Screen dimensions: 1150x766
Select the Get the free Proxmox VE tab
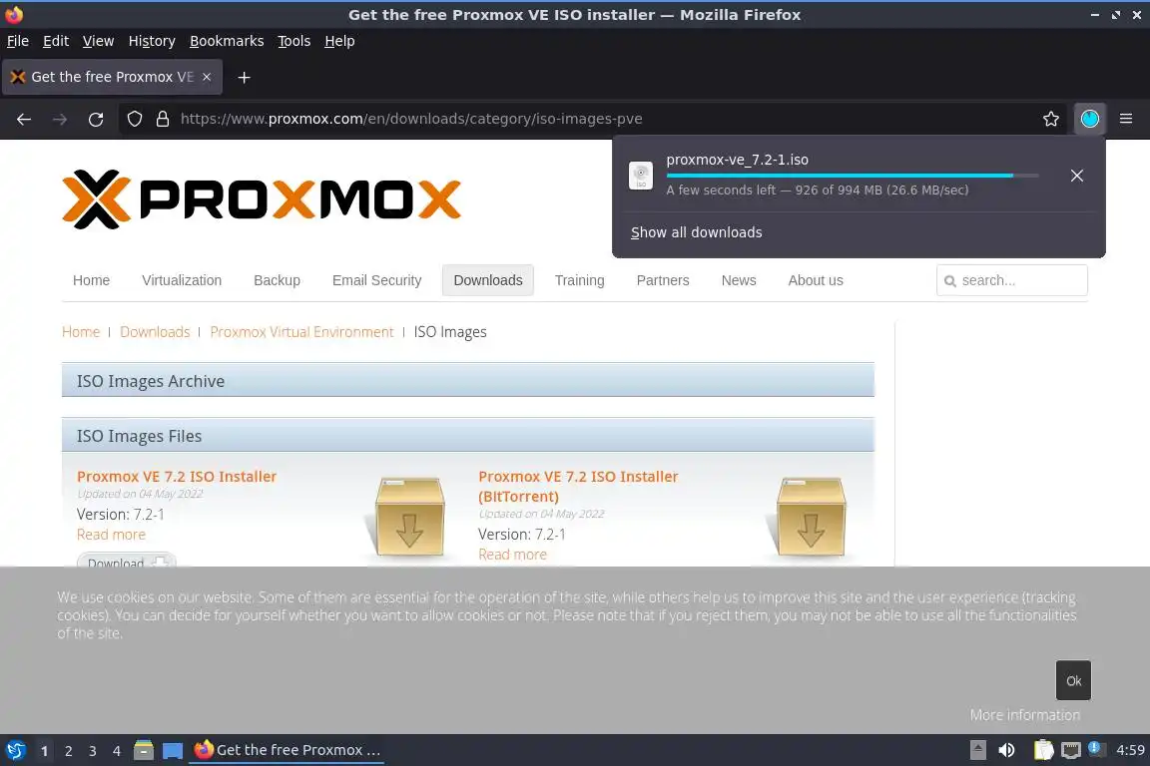(x=112, y=77)
